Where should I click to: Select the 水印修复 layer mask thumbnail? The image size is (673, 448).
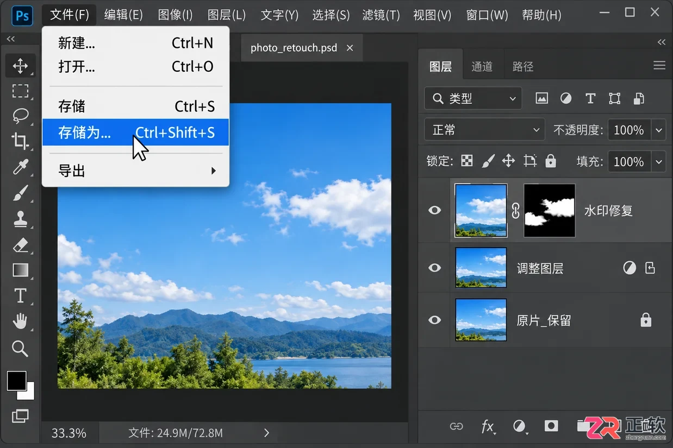pyautogui.click(x=550, y=210)
